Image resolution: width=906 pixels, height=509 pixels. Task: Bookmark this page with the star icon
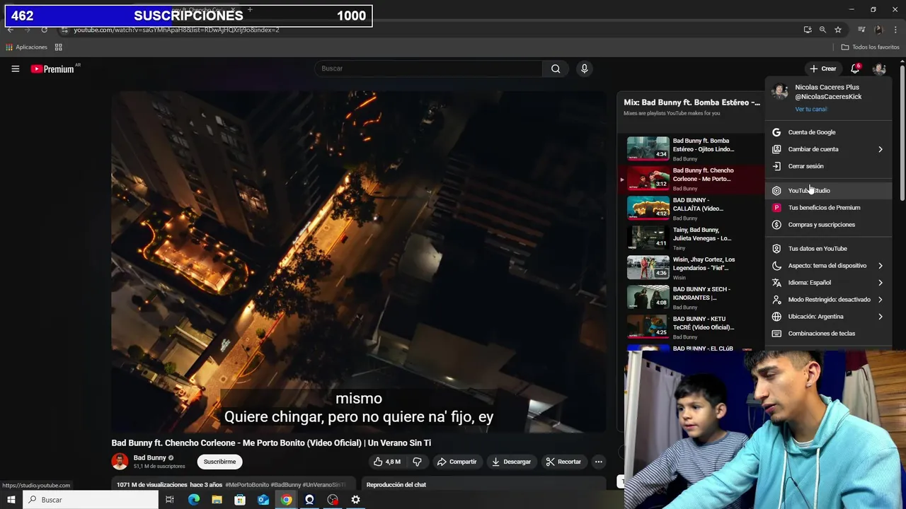[838, 30]
